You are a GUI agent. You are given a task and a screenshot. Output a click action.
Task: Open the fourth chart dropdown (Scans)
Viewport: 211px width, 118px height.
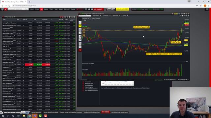pos(125,16)
